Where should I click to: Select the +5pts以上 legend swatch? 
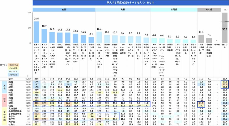coord(13,68)
